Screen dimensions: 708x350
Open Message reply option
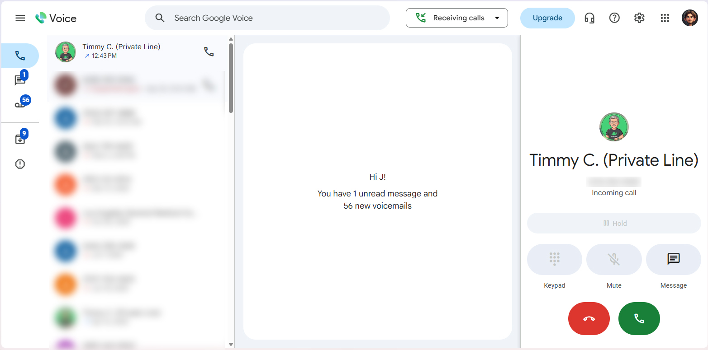(673, 259)
